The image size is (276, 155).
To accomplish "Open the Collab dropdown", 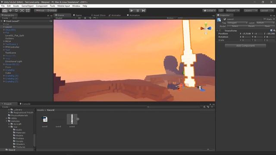I will click(x=209, y=11).
